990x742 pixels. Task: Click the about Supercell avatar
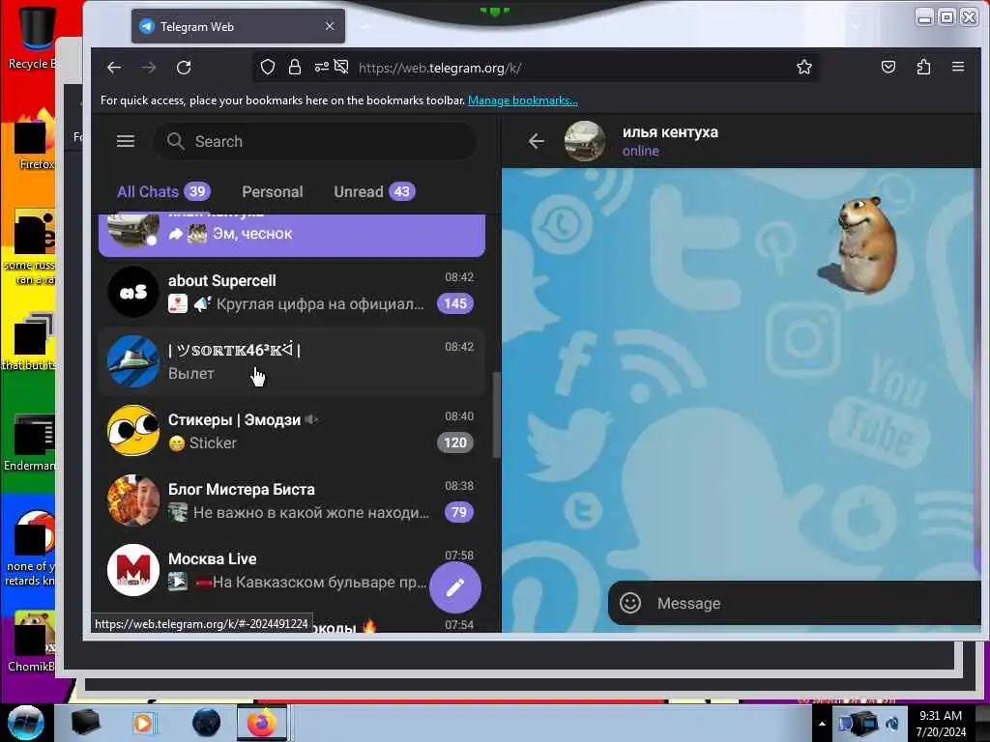point(133,292)
